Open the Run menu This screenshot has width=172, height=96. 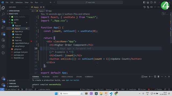pos(37,2)
